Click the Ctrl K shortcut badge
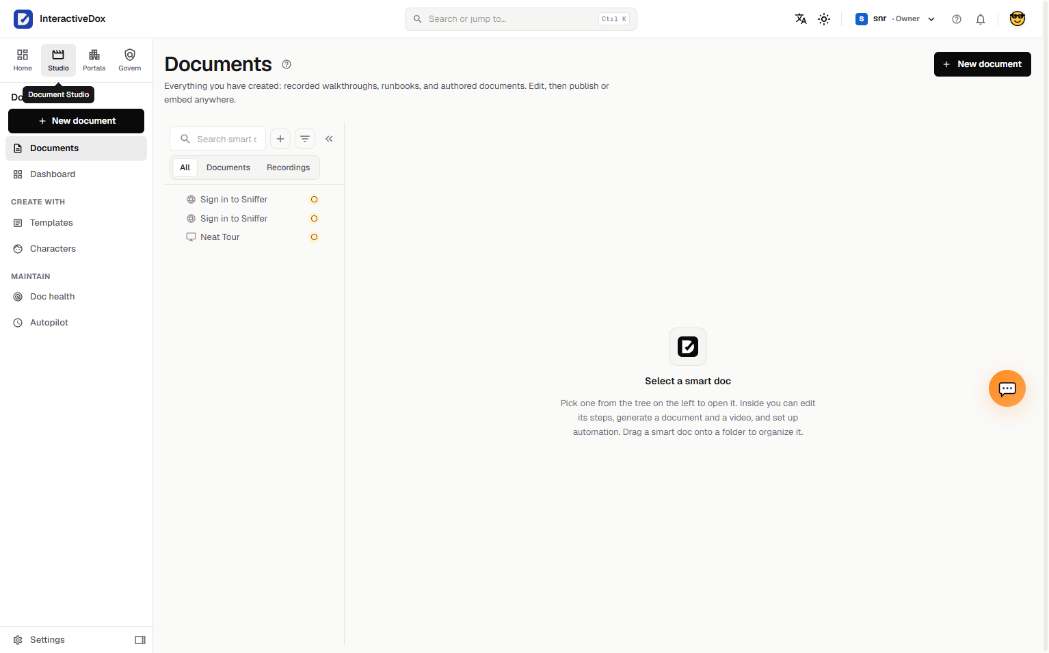1049x653 pixels. pyautogui.click(x=614, y=19)
